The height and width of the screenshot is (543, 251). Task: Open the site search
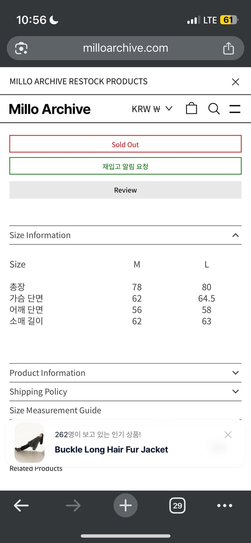point(214,109)
